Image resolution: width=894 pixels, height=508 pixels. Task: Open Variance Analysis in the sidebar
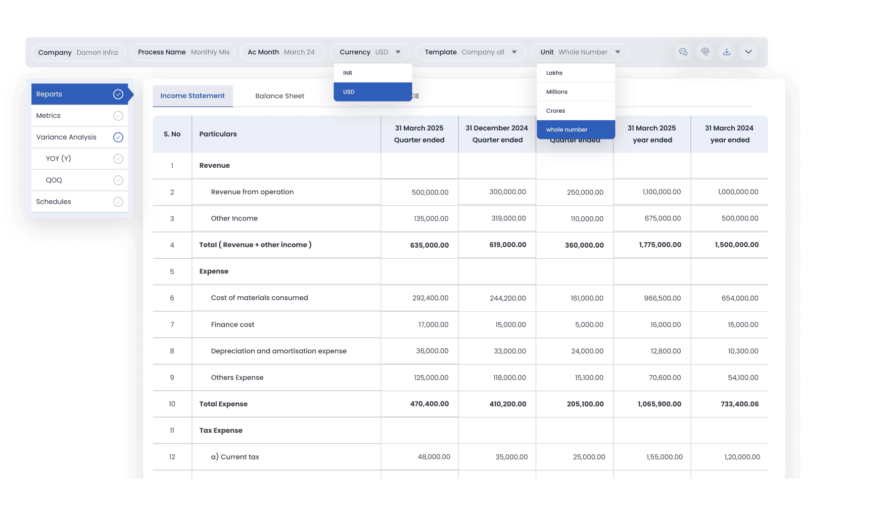80,137
